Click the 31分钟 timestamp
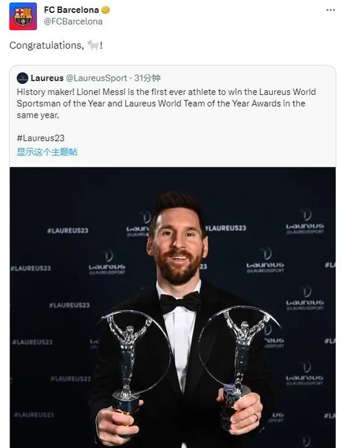The image size is (342, 448). click(148, 78)
